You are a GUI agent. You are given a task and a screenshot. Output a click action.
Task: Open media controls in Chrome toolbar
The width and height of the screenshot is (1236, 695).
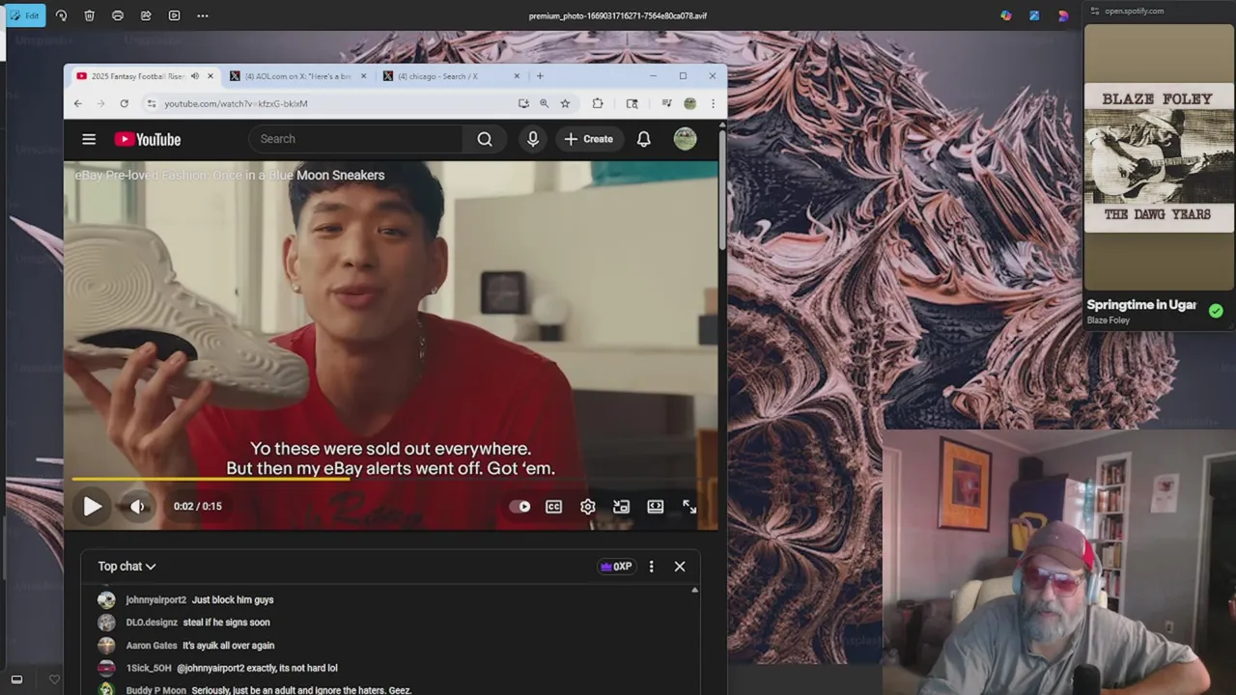tap(666, 103)
